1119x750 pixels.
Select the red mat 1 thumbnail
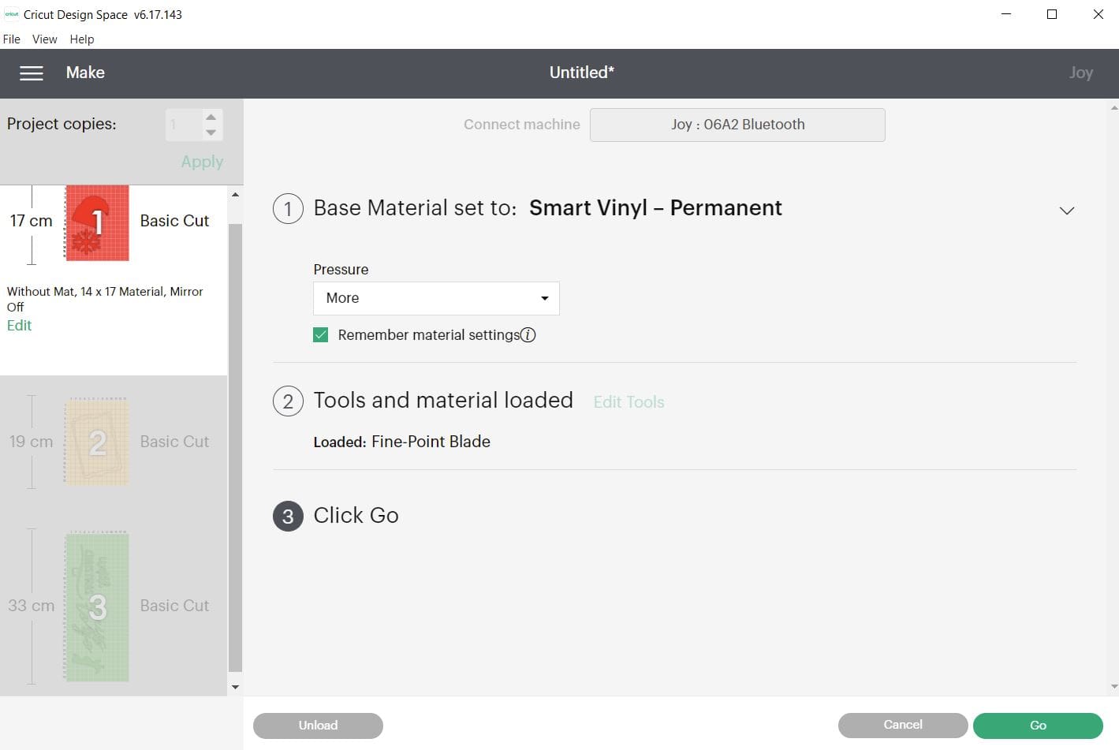(x=96, y=223)
